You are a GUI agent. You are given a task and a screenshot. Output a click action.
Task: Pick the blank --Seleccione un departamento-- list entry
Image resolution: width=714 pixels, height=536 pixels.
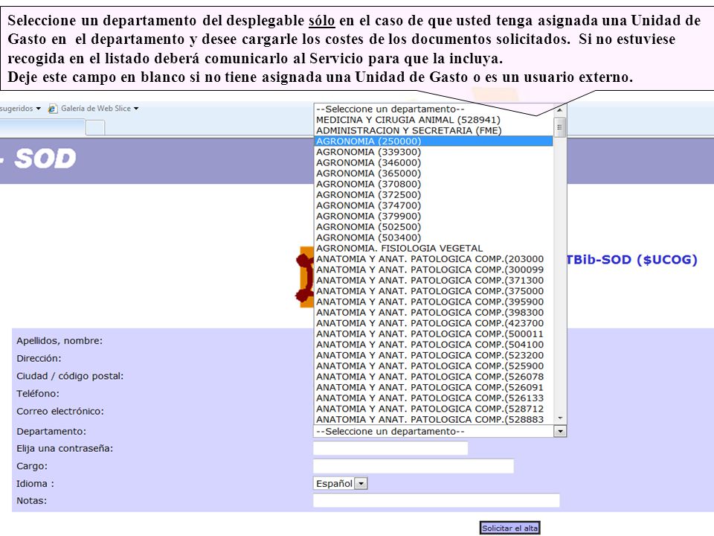434,109
